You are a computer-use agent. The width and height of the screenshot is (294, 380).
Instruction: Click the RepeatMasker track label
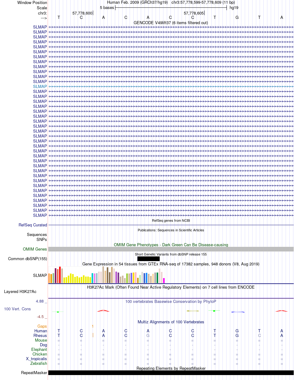(x=34, y=373)
